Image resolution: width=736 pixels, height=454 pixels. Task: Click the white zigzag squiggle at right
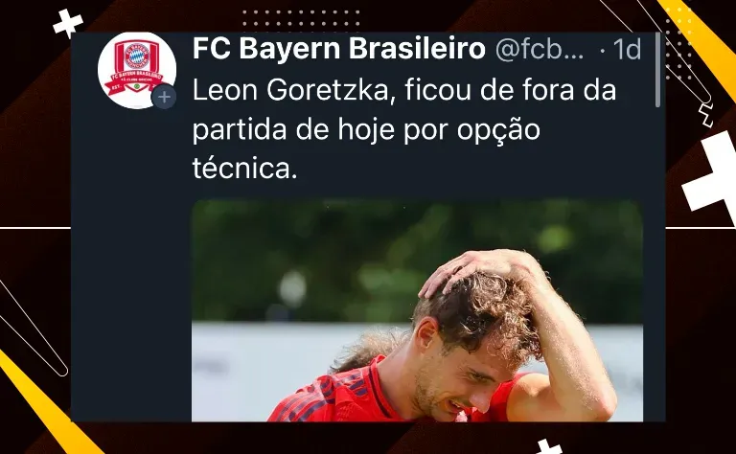pyautogui.click(x=706, y=115)
